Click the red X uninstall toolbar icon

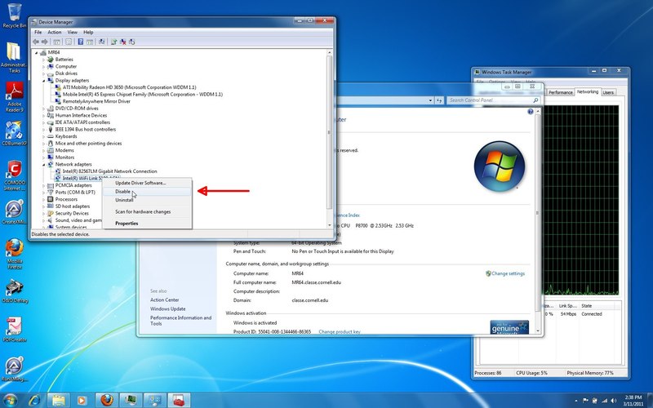pos(123,42)
